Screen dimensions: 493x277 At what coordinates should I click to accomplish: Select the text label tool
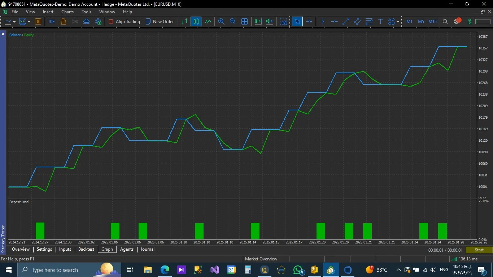coord(380,22)
